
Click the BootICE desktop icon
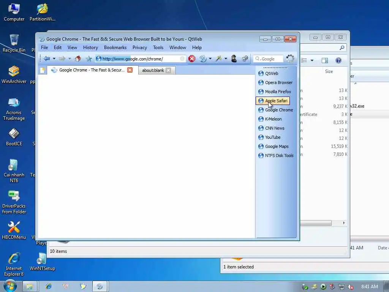click(14, 137)
